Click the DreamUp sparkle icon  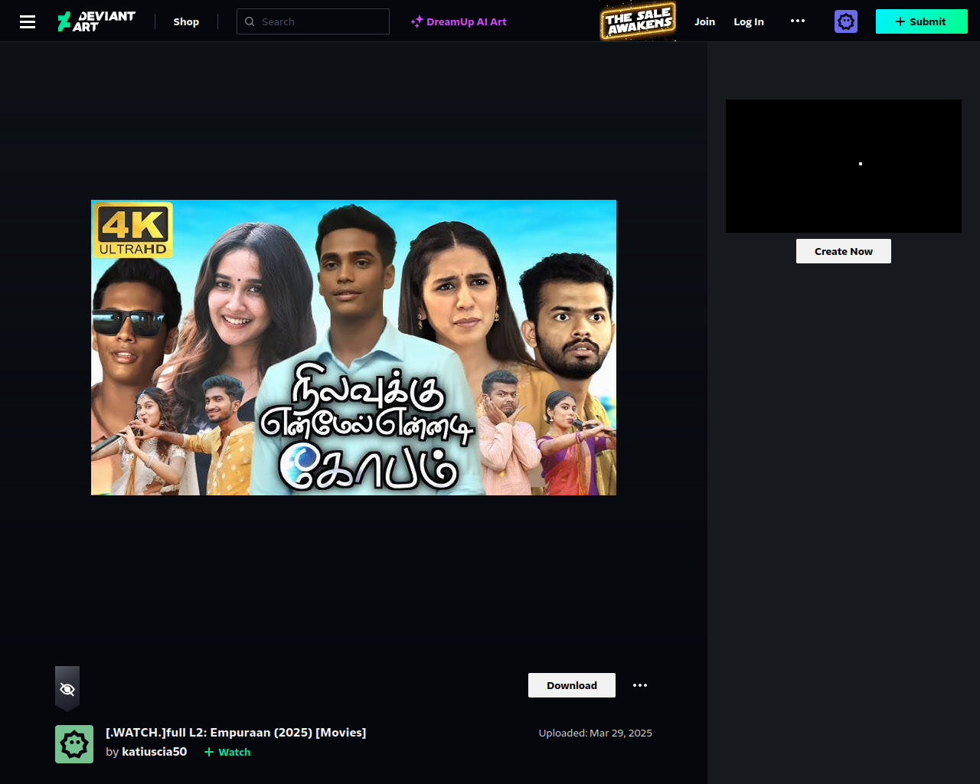pos(416,21)
